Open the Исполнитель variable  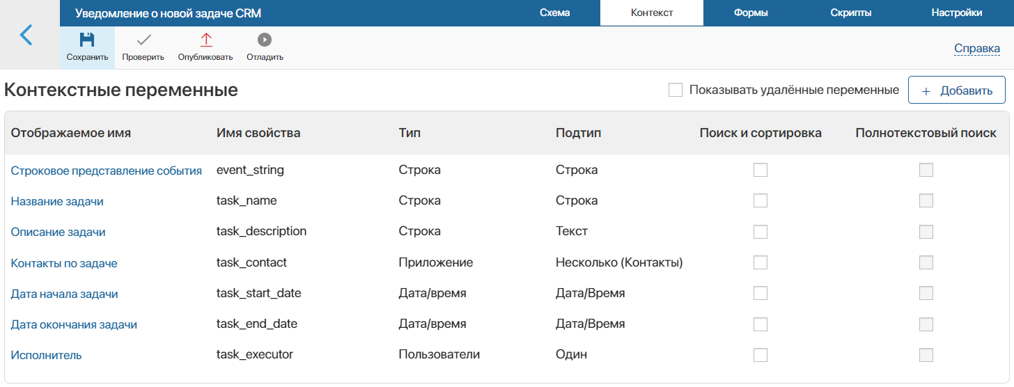tap(47, 355)
